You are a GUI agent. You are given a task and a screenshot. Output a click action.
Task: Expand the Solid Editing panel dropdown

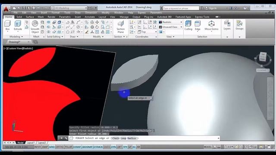(55, 37)
